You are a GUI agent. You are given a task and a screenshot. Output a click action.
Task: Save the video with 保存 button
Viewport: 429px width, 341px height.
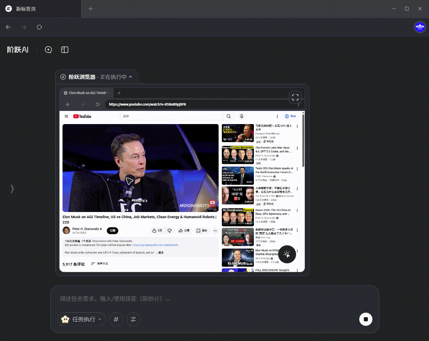click(202, 230)
